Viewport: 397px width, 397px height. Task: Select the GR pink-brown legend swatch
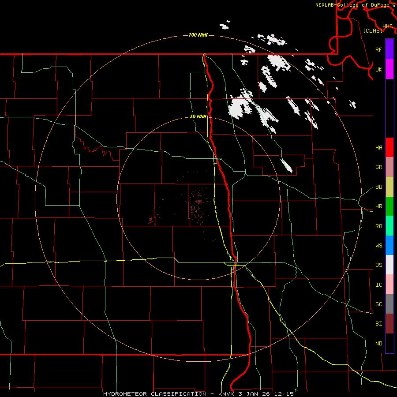coord(390,167)
